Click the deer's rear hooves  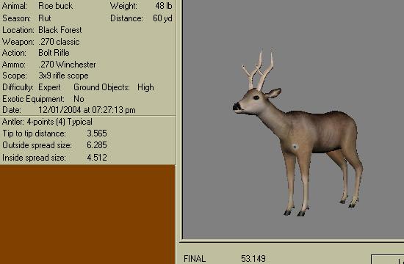click(x=348, y=202)
